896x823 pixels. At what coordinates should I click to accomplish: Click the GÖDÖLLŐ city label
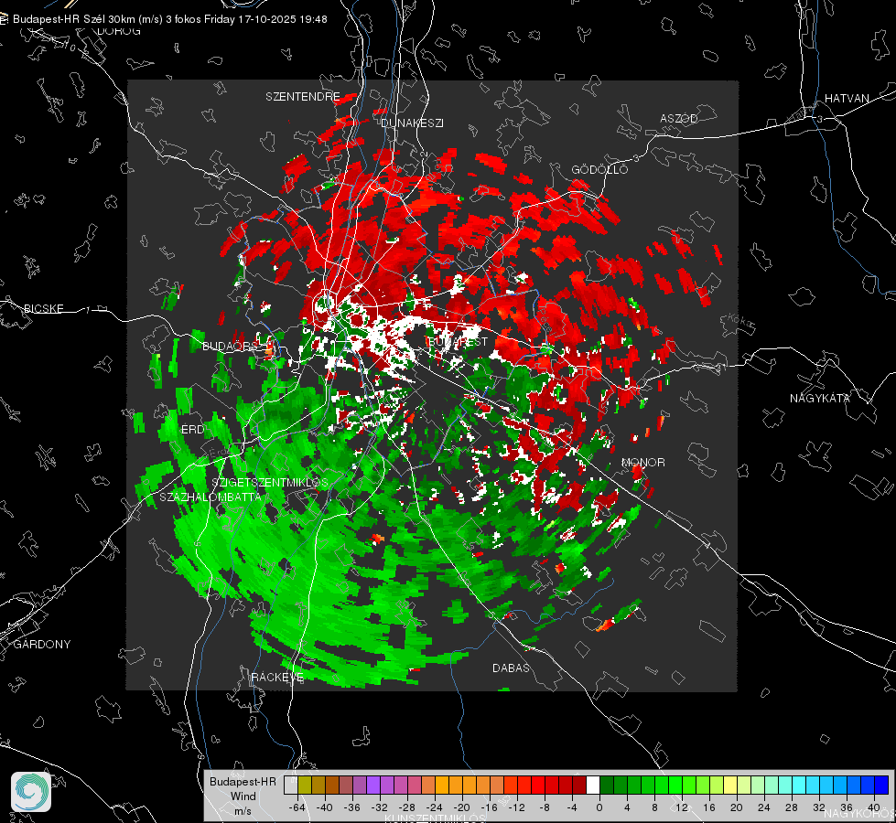pos(599,169)
